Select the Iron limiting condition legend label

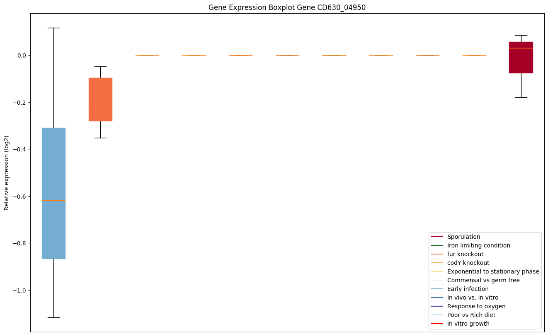point(478,245)
